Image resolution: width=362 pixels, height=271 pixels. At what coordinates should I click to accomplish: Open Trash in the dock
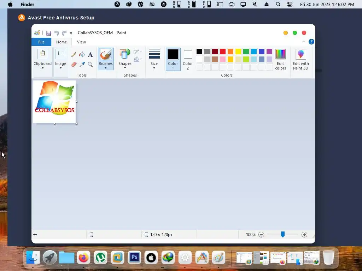click(x=328, y=257)
